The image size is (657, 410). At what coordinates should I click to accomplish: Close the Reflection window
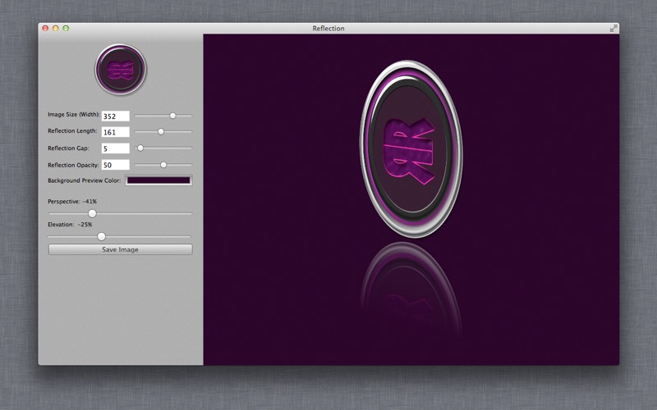click(45, 28)
